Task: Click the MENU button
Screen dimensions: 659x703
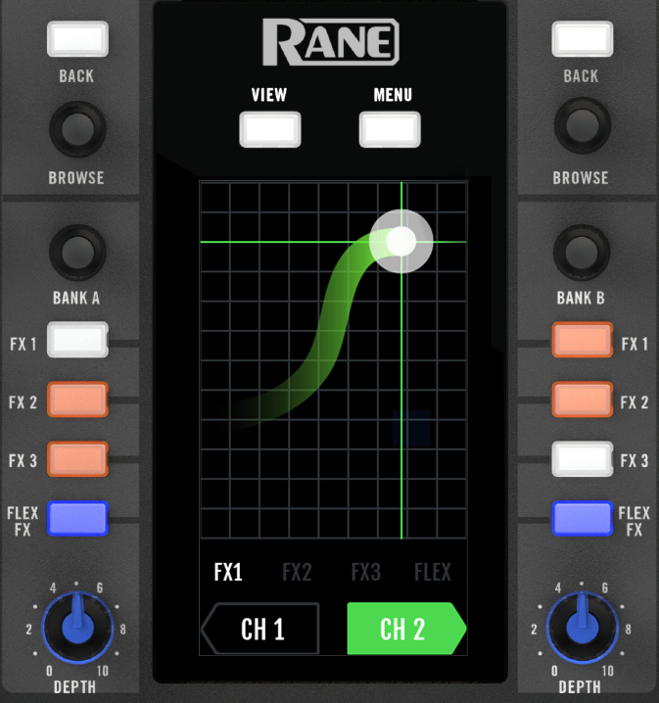Action: pyautogui.click(x=390, y=129)
